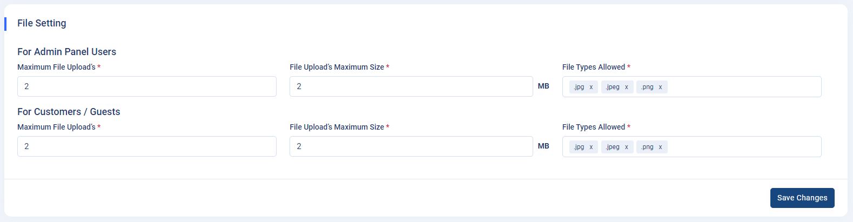Click the For Admin Panel Users heading
853x222 pixels.
(x=66, y=52)
